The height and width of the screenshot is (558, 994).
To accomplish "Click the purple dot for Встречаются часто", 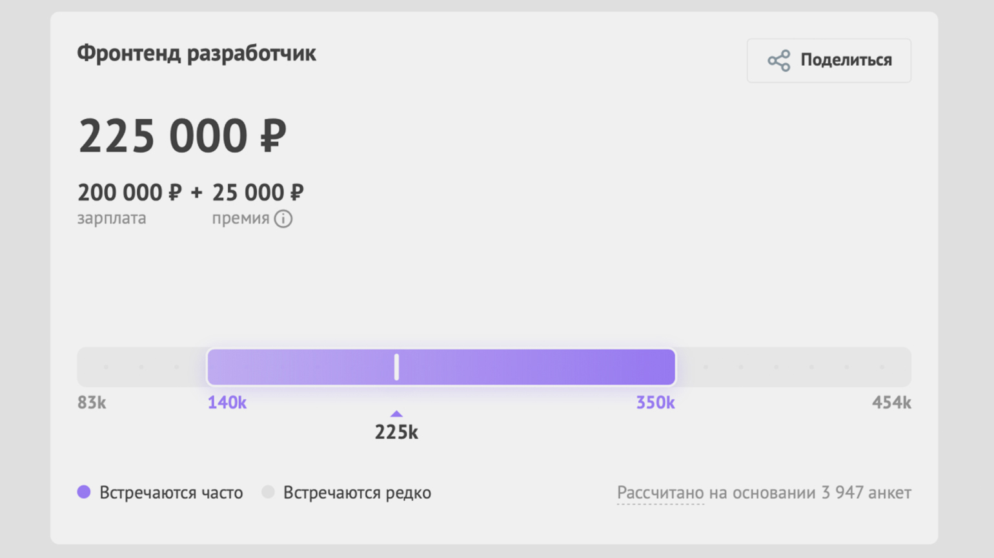I will 84,492.
